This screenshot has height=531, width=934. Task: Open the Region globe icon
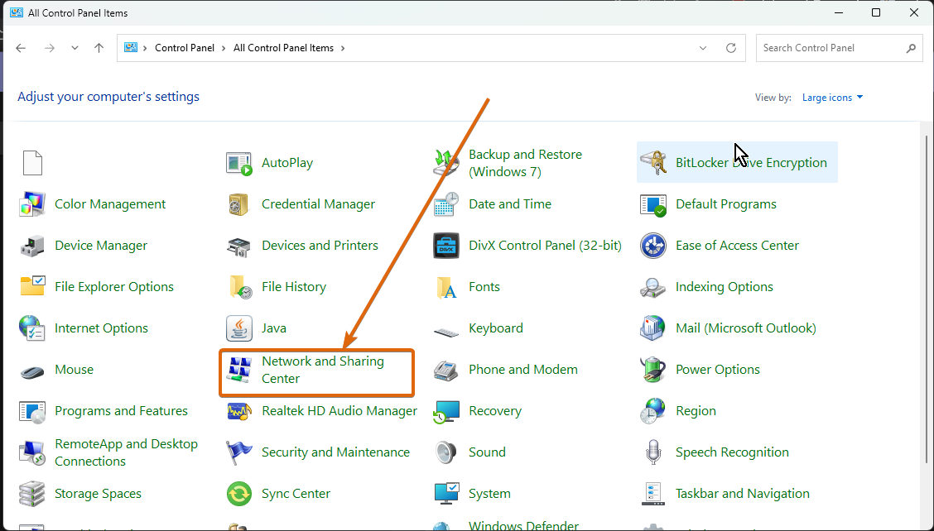[652, 411]
